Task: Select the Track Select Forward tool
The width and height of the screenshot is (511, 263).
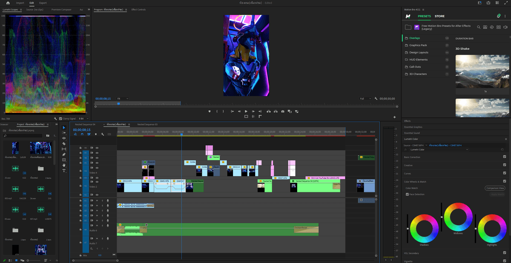Action: click(x=64, y=133)
